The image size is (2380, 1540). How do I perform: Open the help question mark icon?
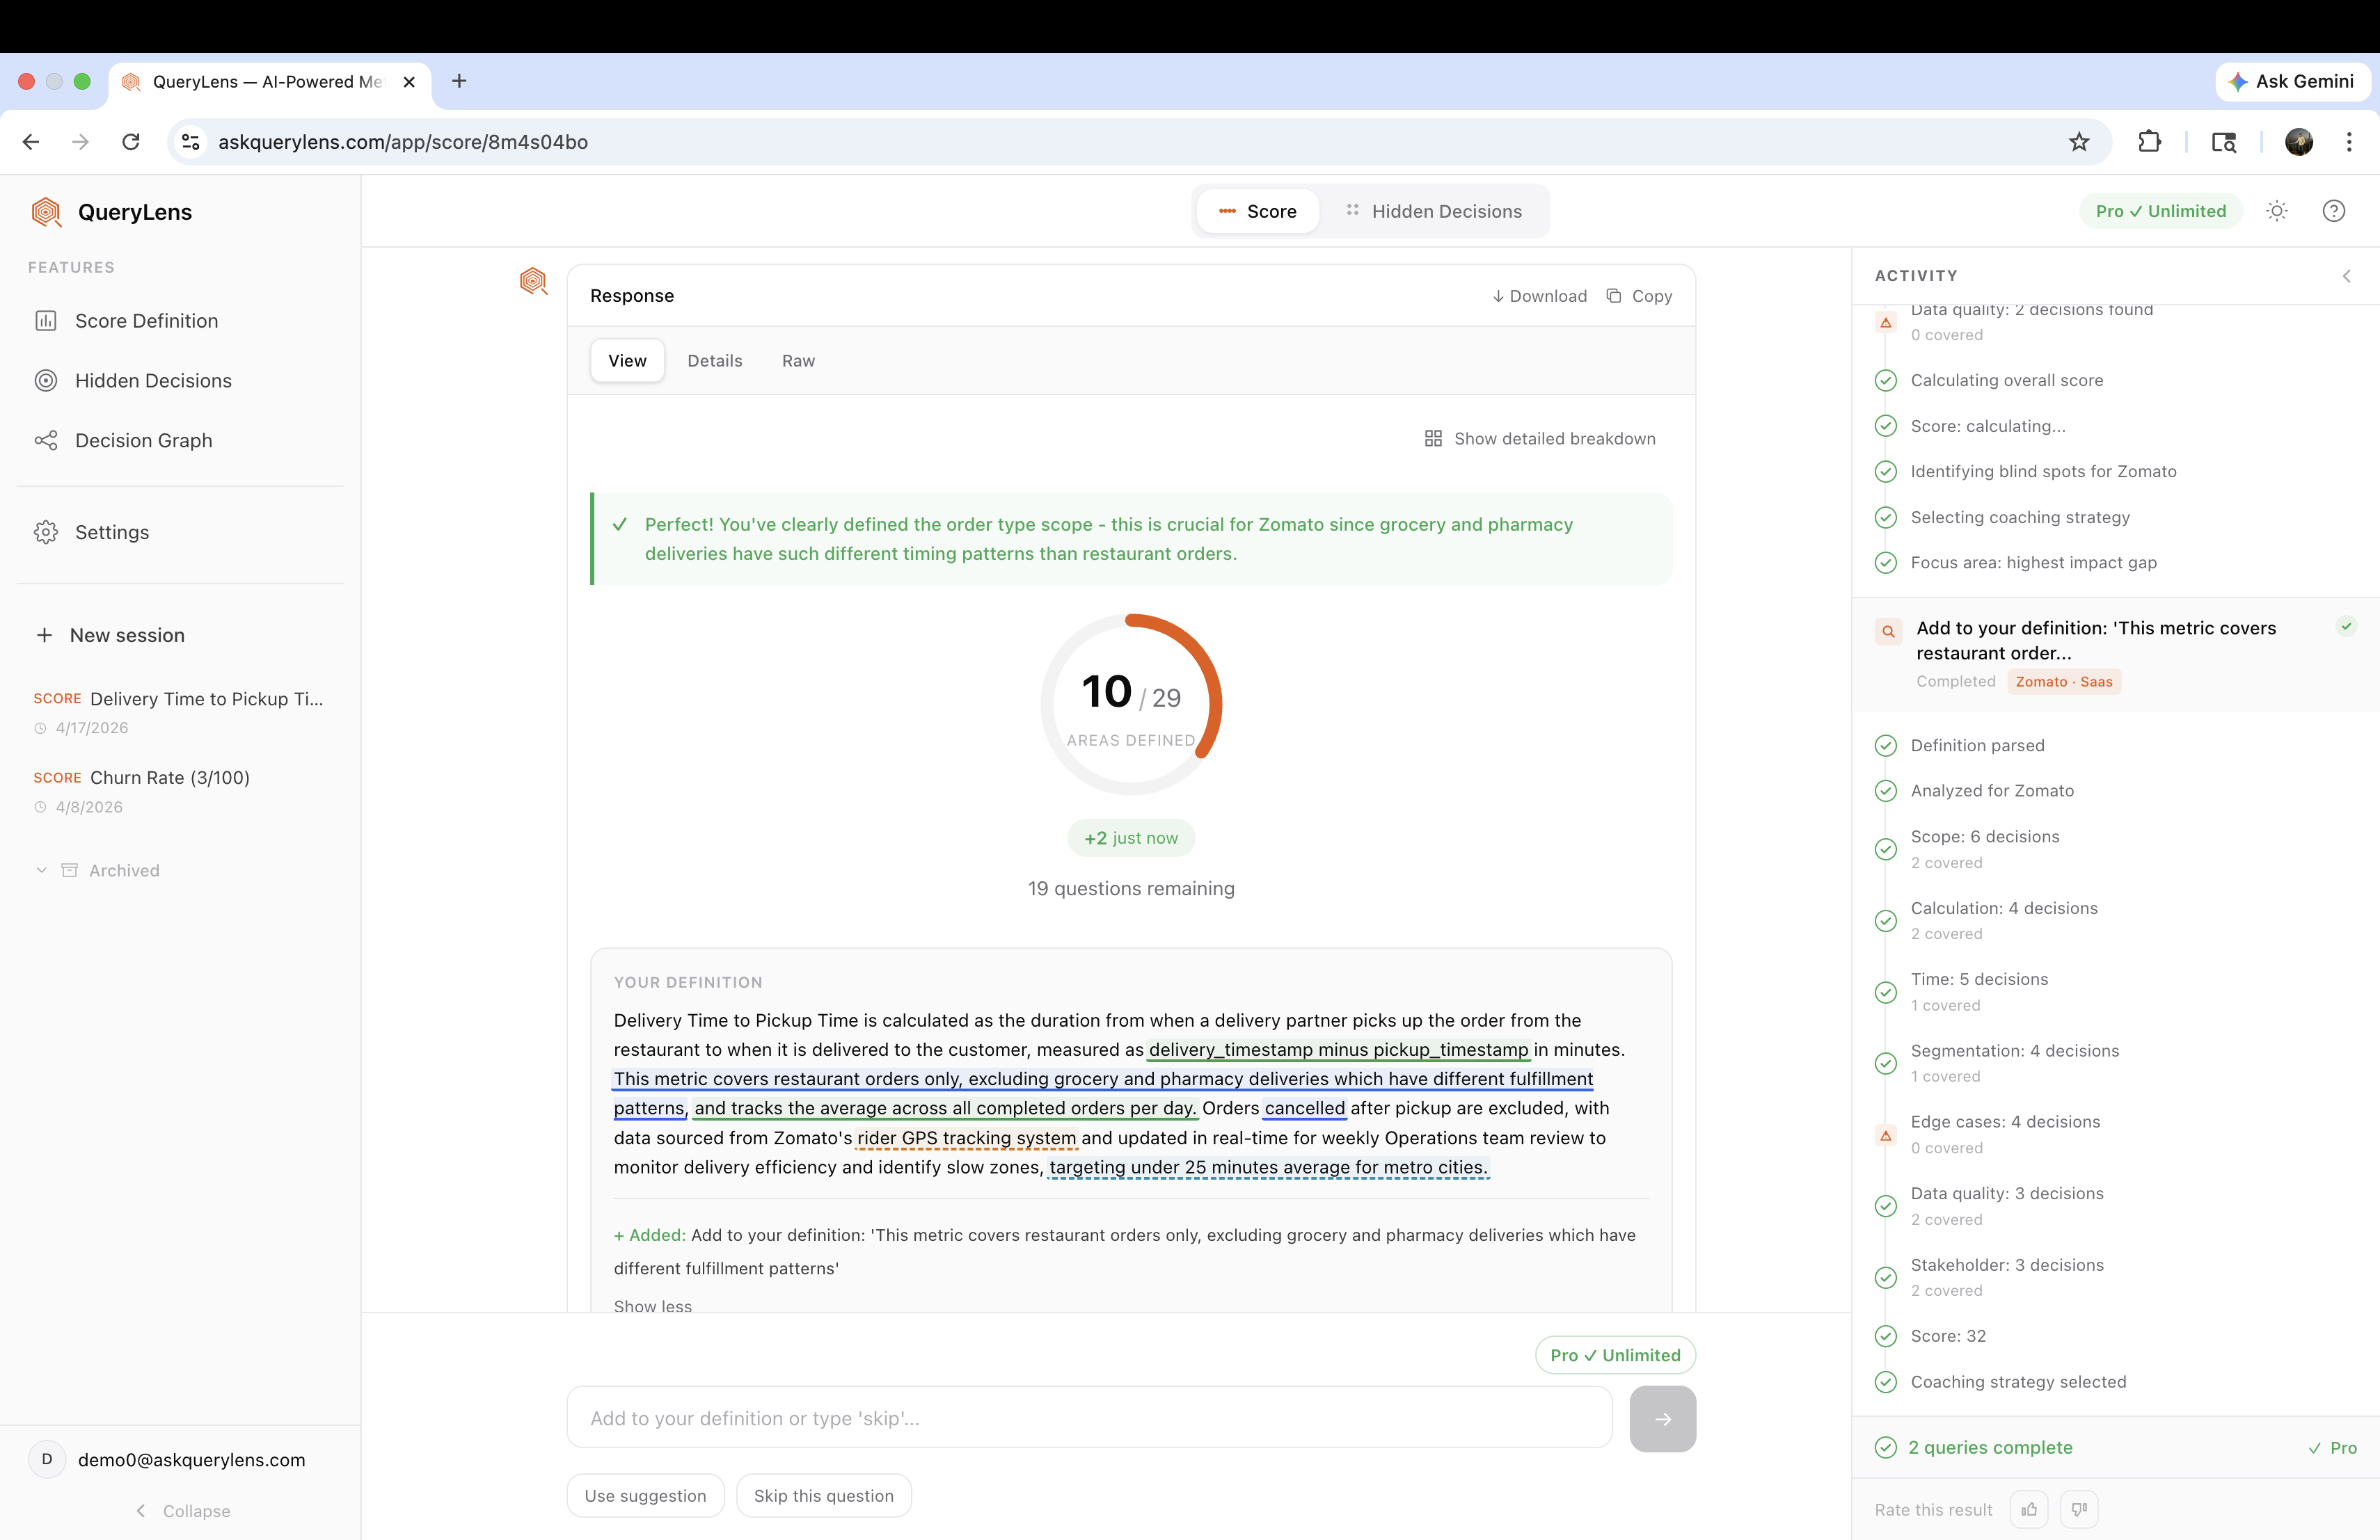[2333, 211]
